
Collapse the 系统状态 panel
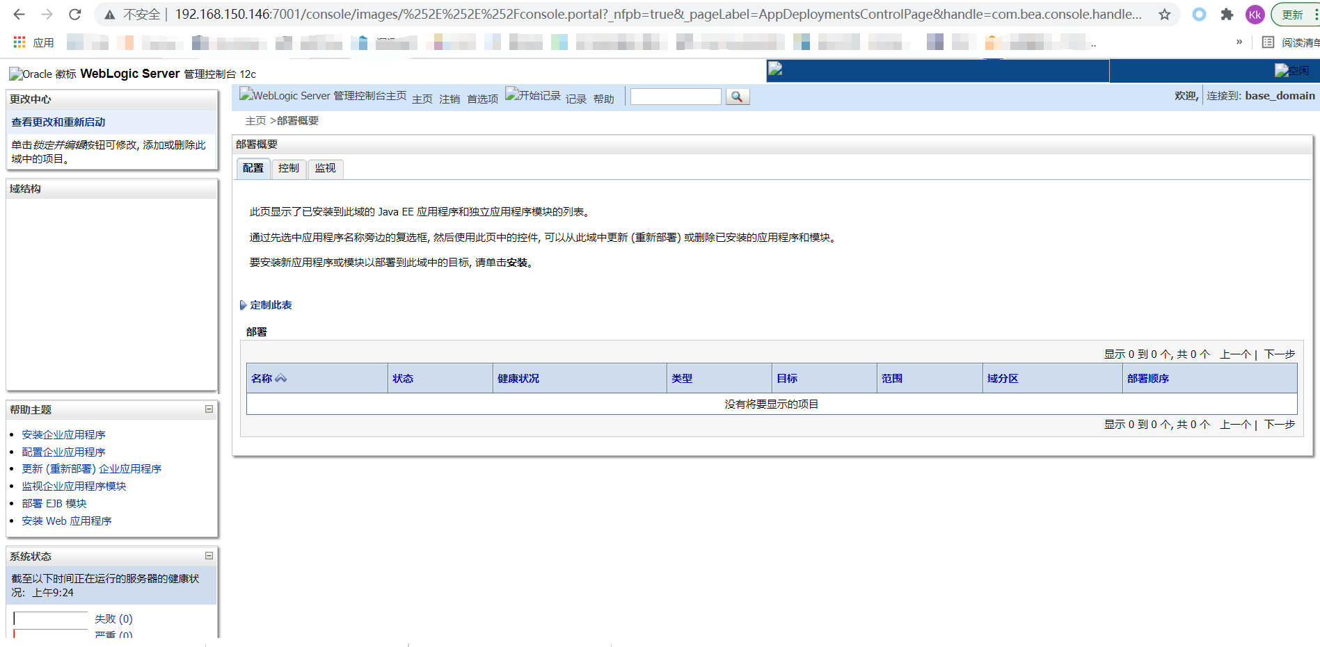pos(209,556)
